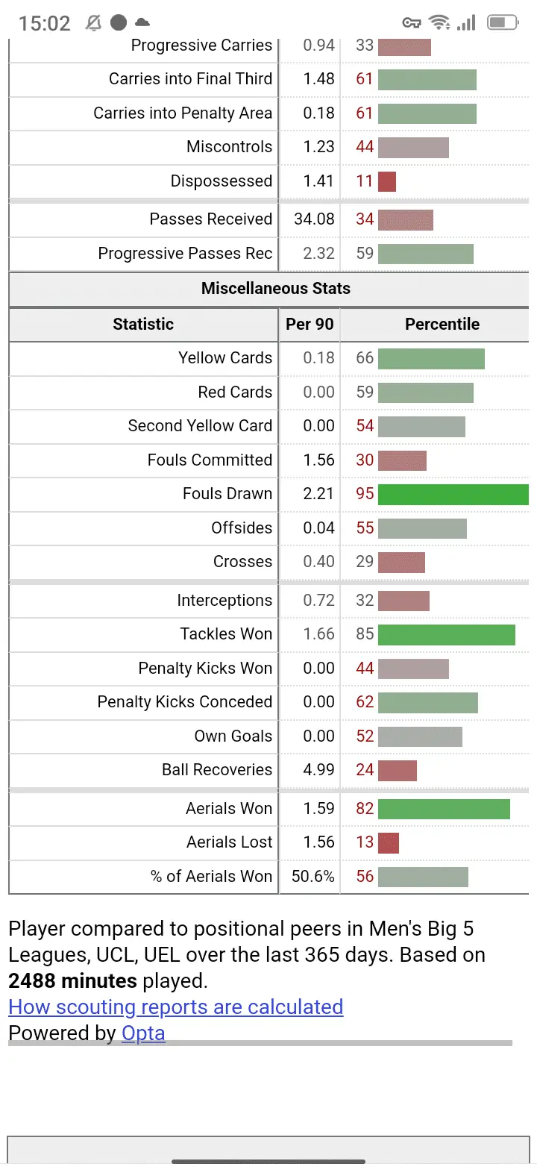
Task: Sort by the Statistic column header
Action: click(143, 324)
